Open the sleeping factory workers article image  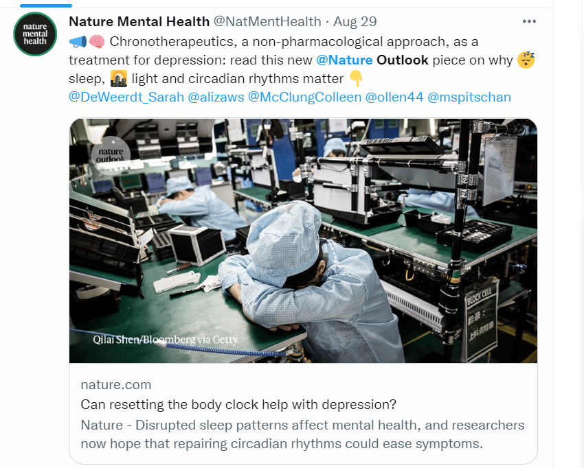tap(303, 241)
